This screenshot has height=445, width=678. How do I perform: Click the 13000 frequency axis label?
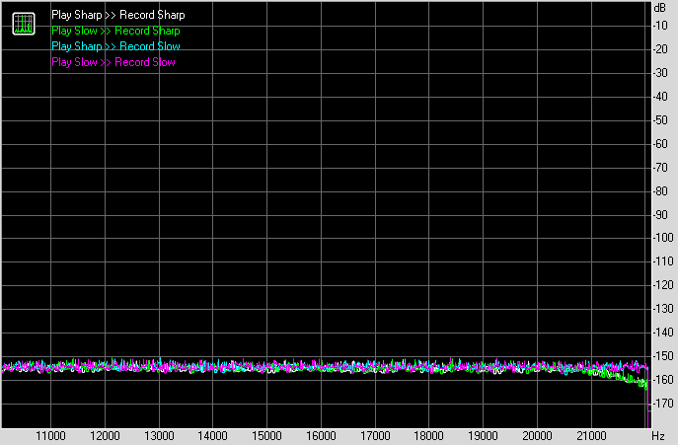pos(159,435)
